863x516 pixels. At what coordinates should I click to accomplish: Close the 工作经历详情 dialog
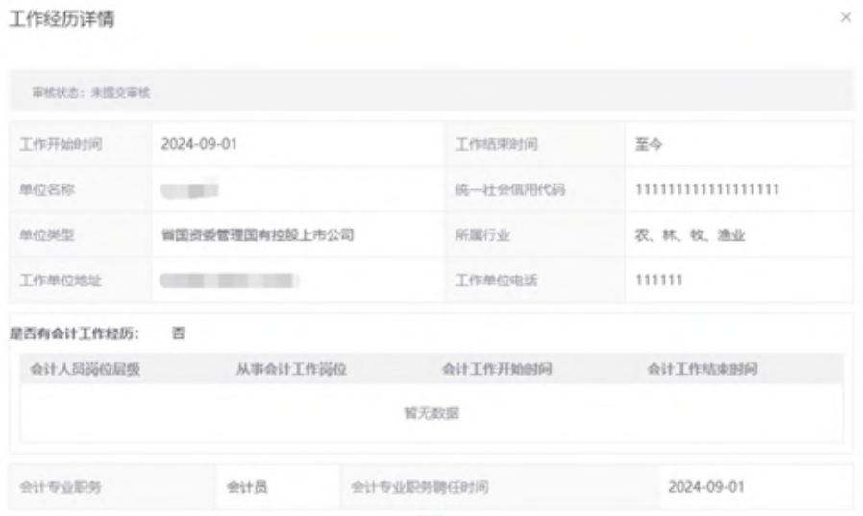(846, 17)
